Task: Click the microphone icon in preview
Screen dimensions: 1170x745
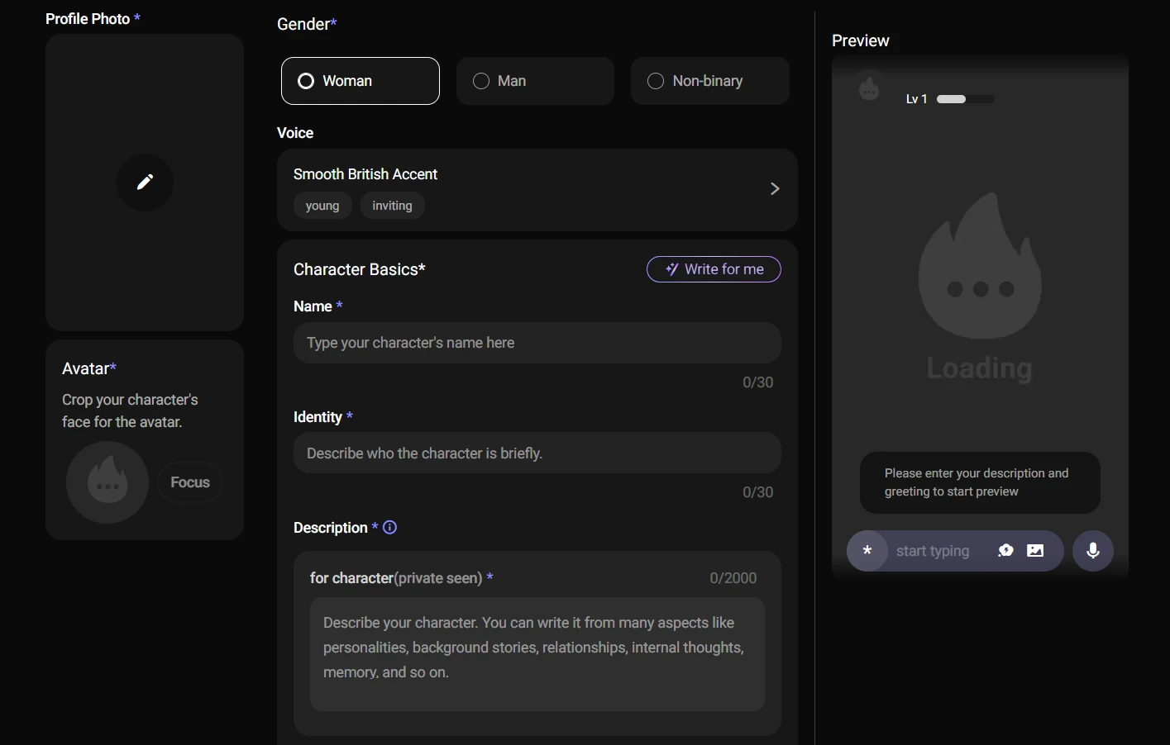Action: tap(1092, 551)
